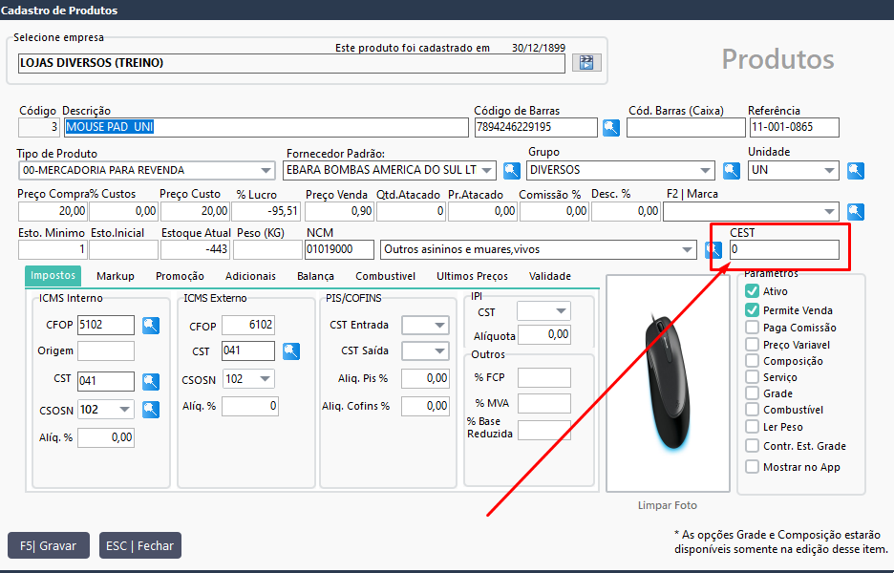The height and width of the screenshot is (573, 894).
Task: Uncheck the Ativo checkbox
Action: pyautogui.click(x=752, y=290)
